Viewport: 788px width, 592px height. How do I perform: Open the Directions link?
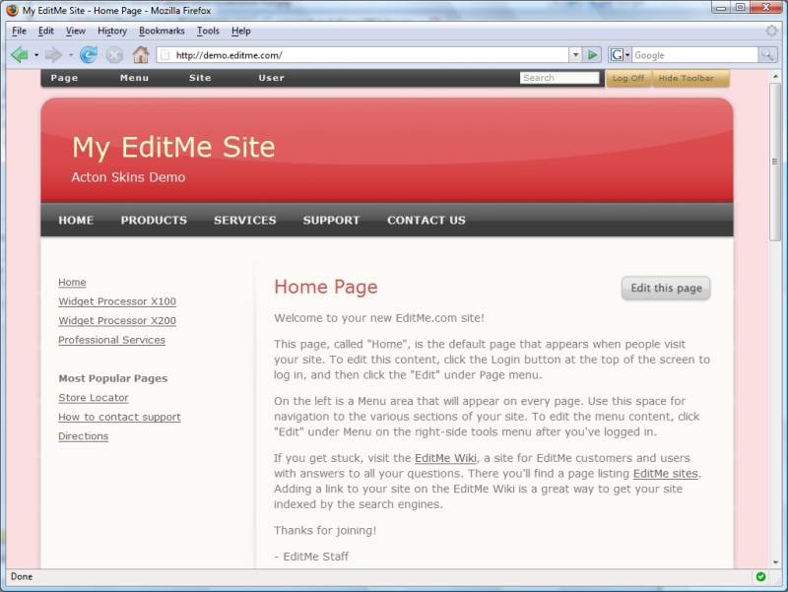tap(84, 436)
